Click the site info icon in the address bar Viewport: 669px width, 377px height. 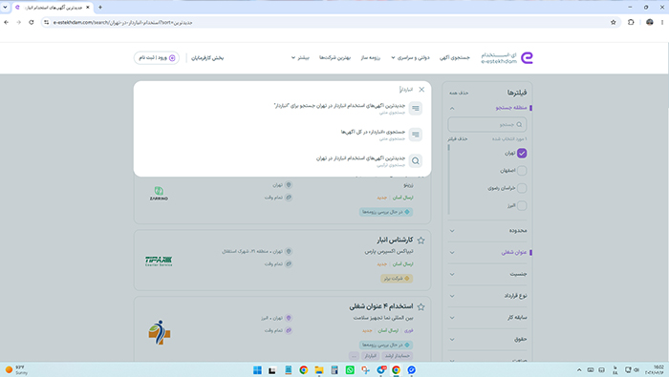tap(47, 22)
